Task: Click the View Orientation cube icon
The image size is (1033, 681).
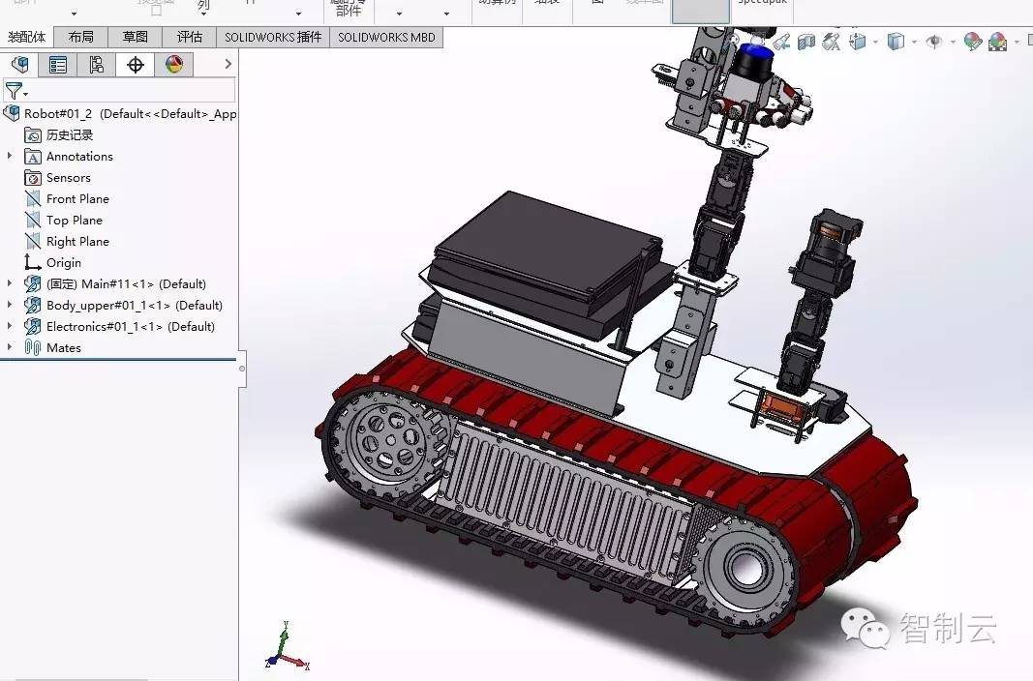Action: (857, 43)
